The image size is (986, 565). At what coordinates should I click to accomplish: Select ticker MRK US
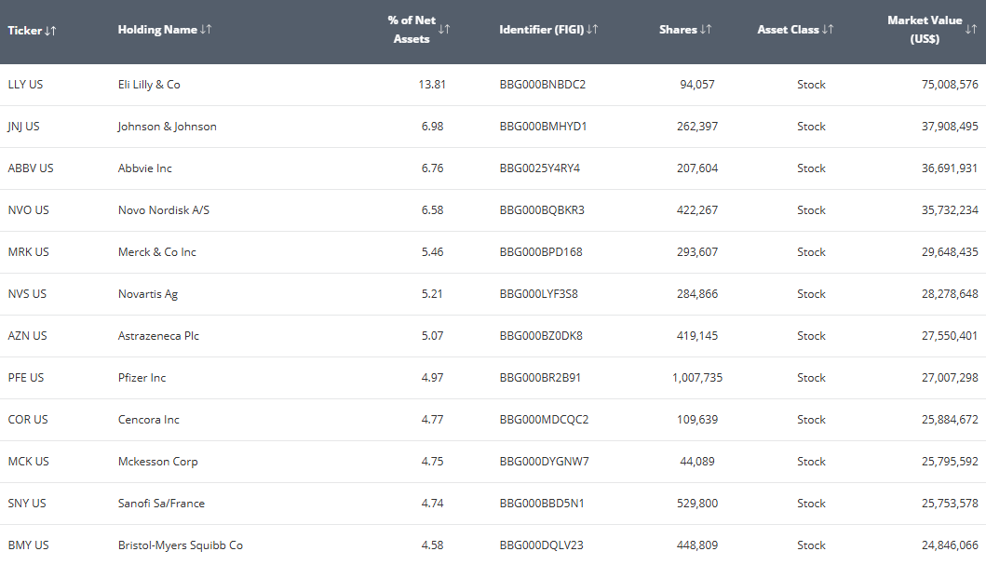pos(28,252)
